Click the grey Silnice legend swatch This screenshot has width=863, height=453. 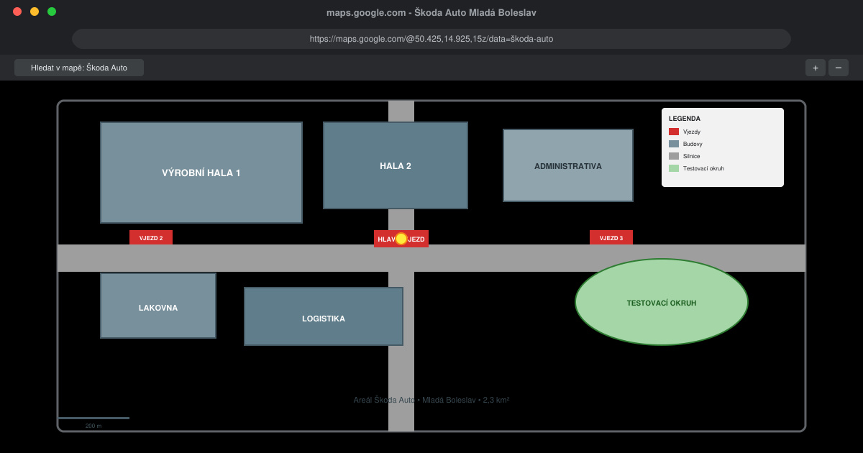point(674,156)
